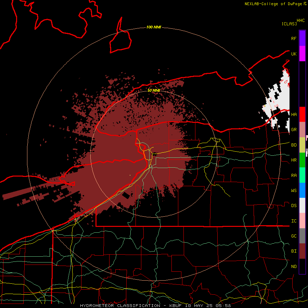Image resolution: width=308 pixels, height=308 pixels.
Task: Click the UK magenta legend swatch
Action: pos(302,53)
